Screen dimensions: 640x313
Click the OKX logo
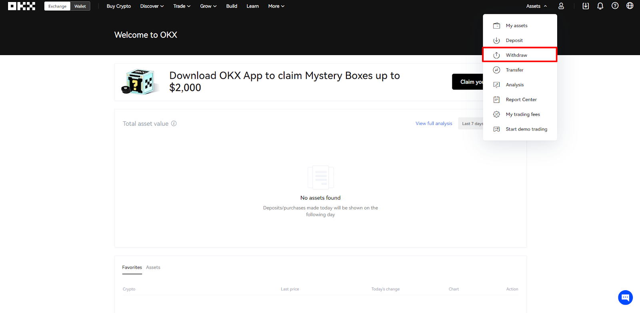[x=22, y=6]
